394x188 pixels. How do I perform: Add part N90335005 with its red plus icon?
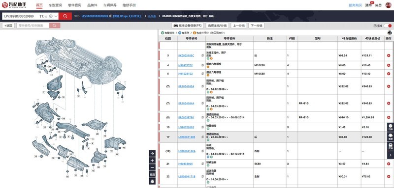tap(389, 164)
